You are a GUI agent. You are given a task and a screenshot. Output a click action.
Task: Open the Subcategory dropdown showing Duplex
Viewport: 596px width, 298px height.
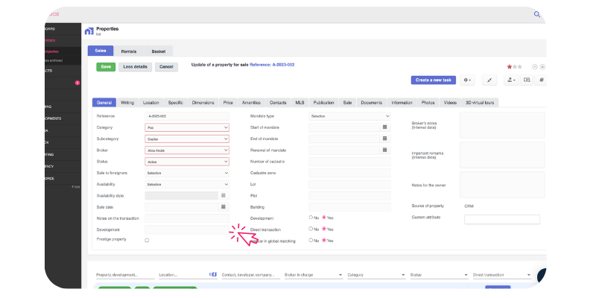point(187,139)
